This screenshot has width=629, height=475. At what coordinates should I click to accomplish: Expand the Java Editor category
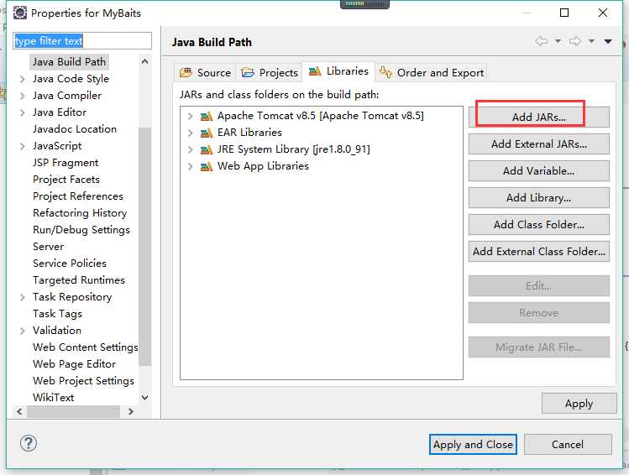23,113
